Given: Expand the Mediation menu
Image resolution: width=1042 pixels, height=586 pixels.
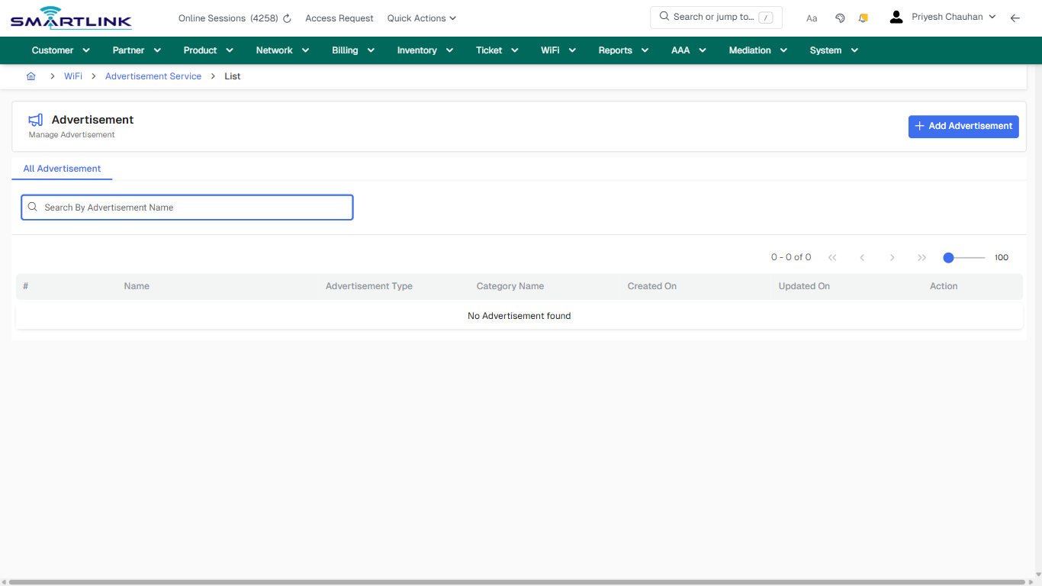Looking at the screenshot, I should tap(757, 50).
